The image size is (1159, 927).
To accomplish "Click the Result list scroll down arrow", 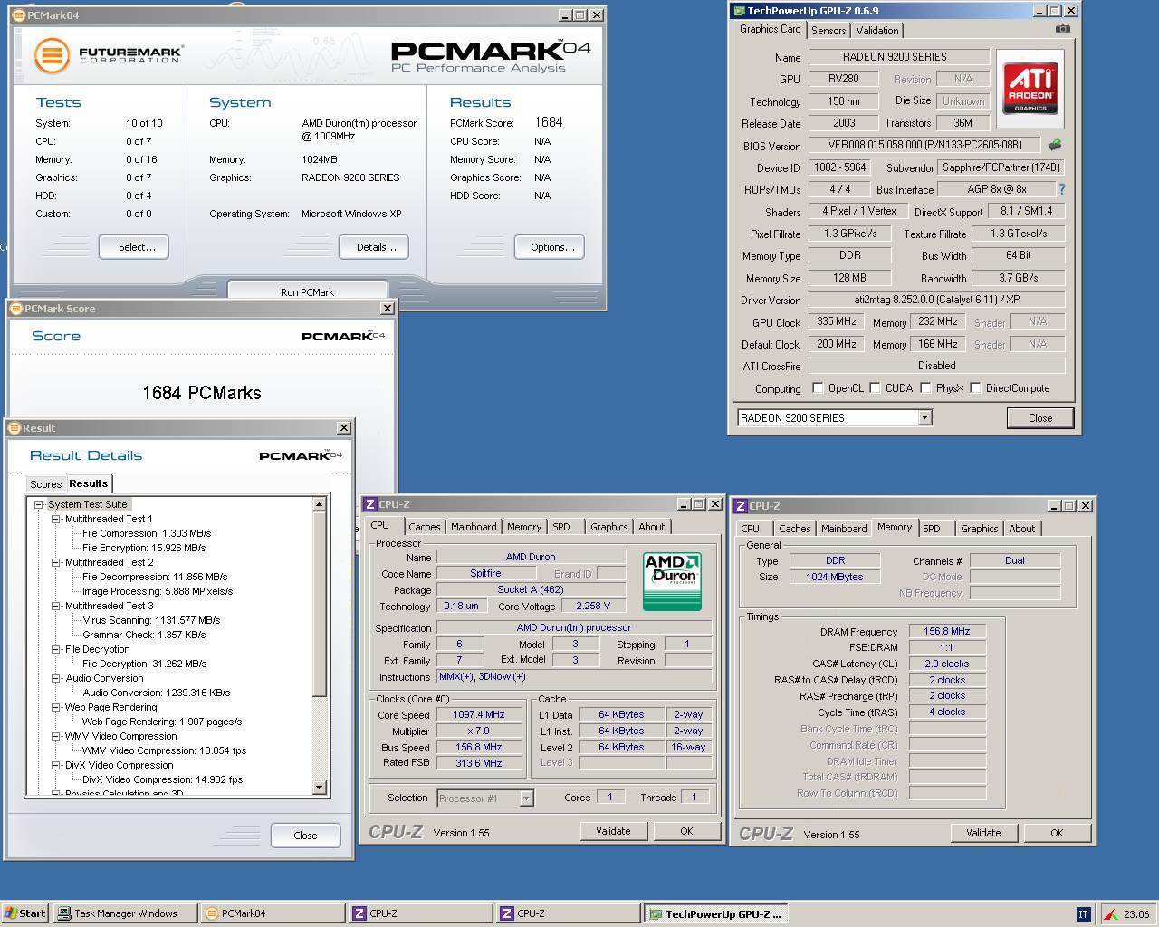I will 320,788.
